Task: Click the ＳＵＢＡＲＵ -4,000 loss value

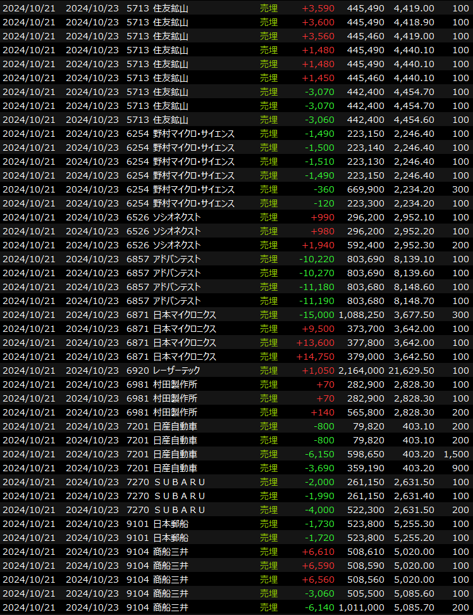Action: click(319, 510)
